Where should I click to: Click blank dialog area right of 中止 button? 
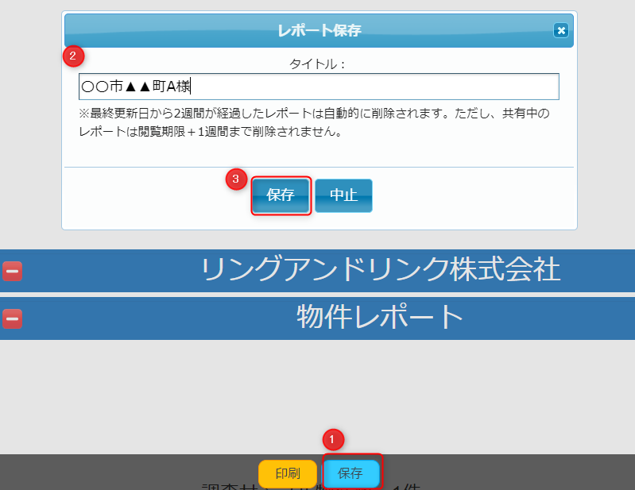pos(469,196)
